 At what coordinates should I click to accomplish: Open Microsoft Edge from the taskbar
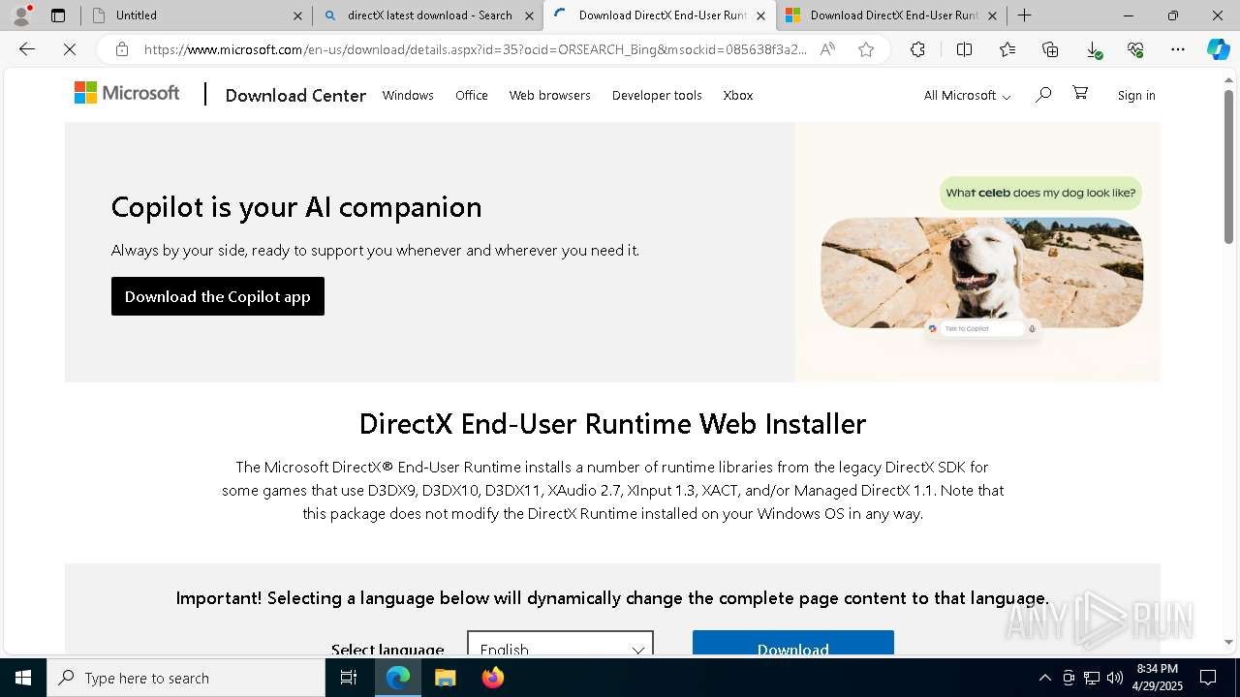[398, 678]
